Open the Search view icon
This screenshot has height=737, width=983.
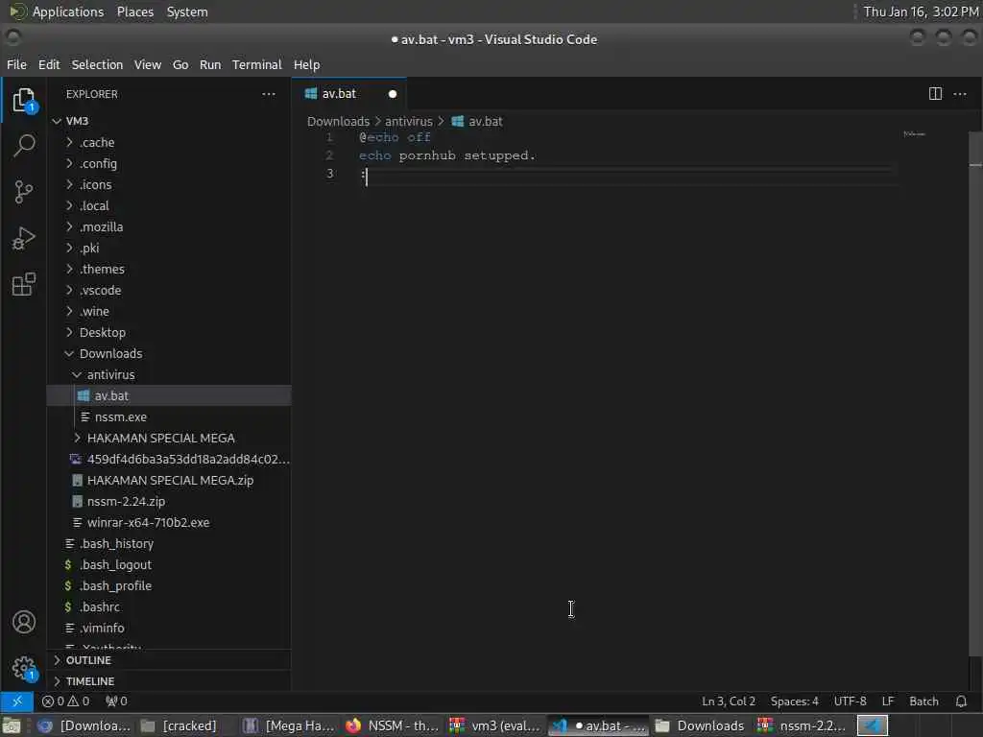(24, 146)
